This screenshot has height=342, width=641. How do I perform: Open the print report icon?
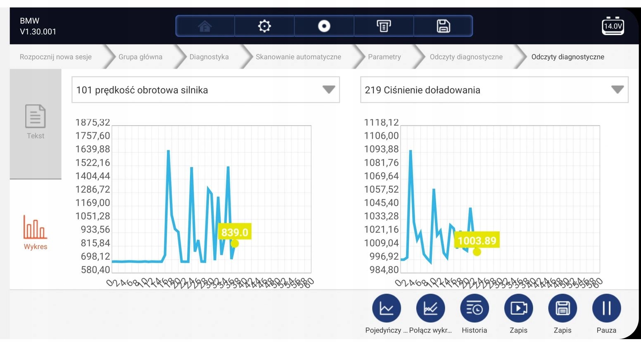click(384, 26)
